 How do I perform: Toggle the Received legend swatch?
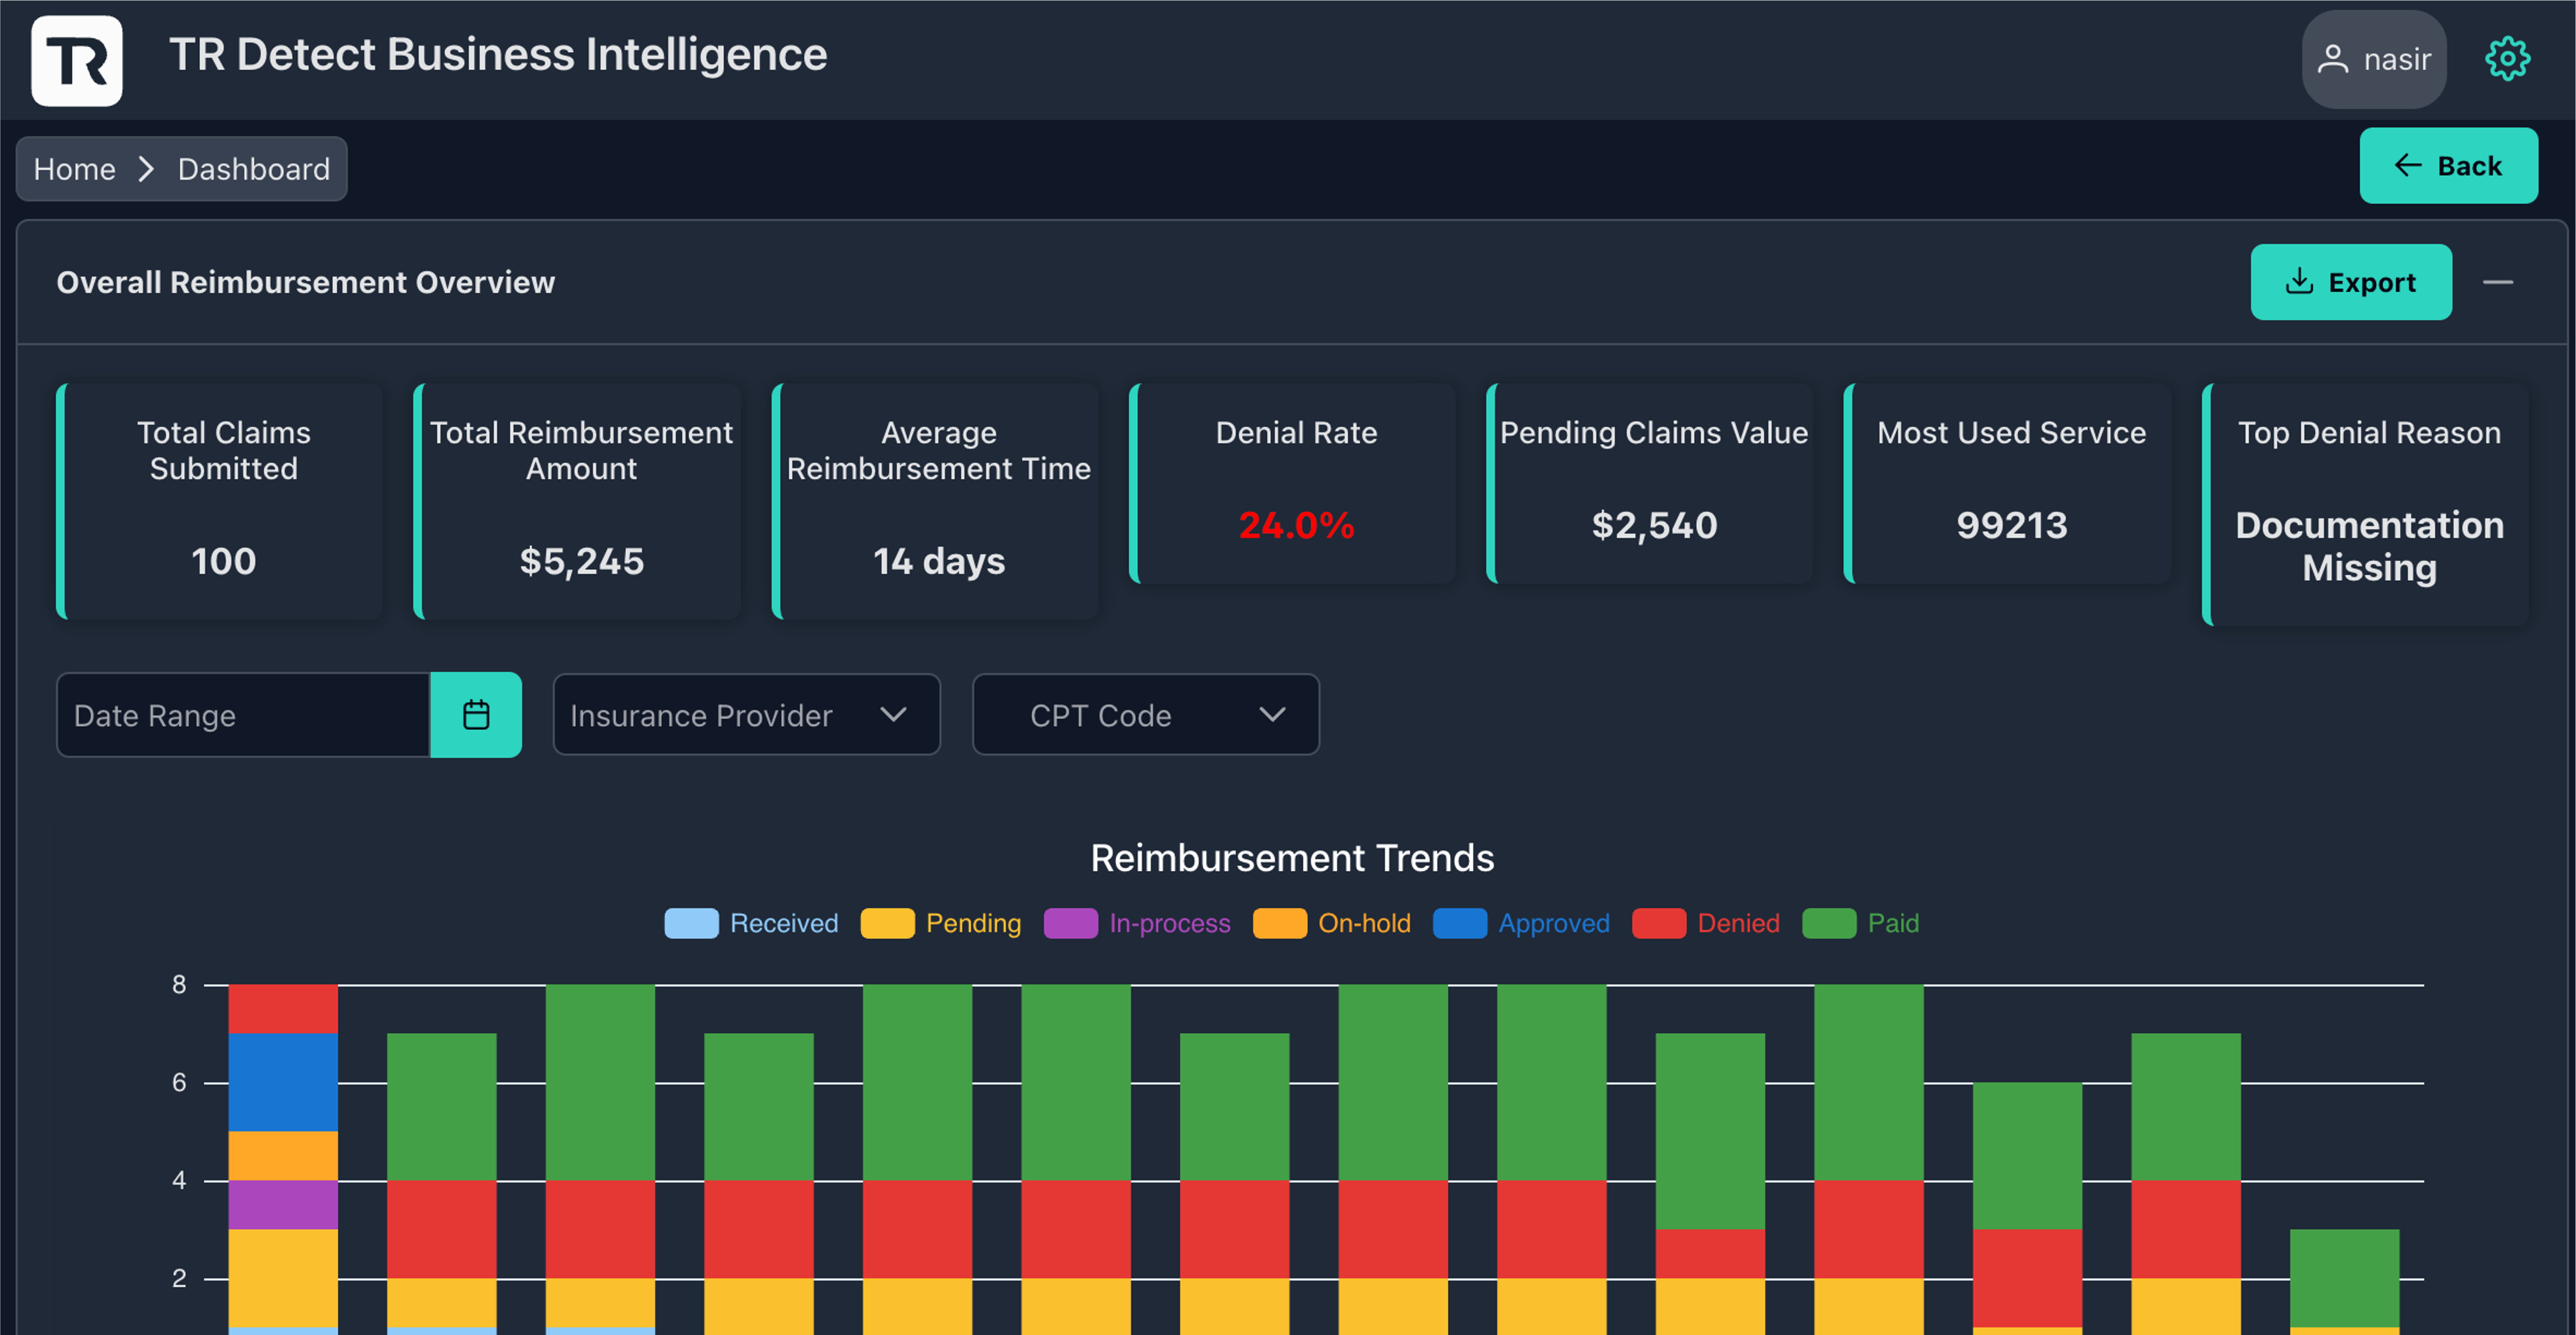tap(691, 923)
